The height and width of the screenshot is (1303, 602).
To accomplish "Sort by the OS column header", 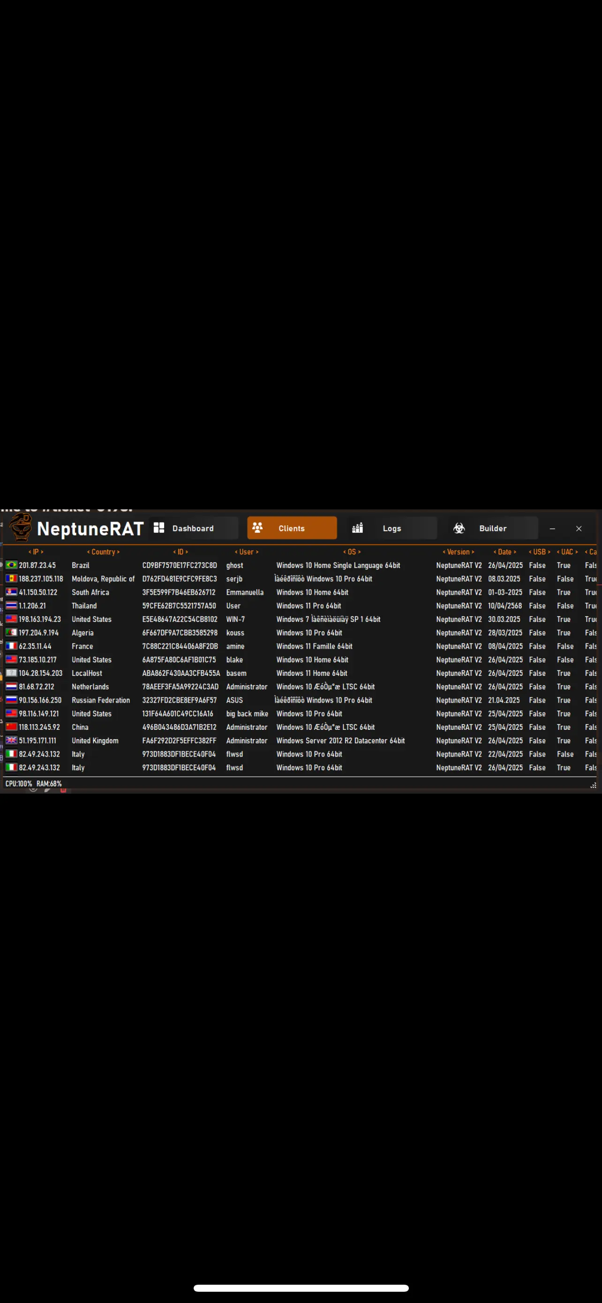I will pos(352,552).
